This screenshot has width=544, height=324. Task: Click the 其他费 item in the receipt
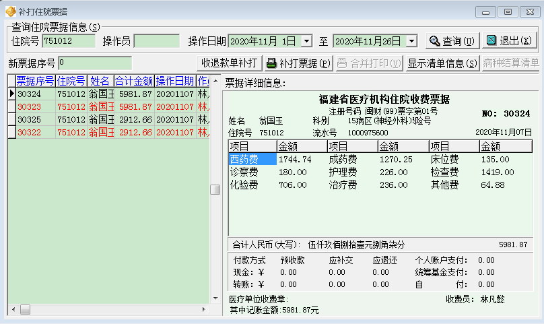[x=445, y=185]
